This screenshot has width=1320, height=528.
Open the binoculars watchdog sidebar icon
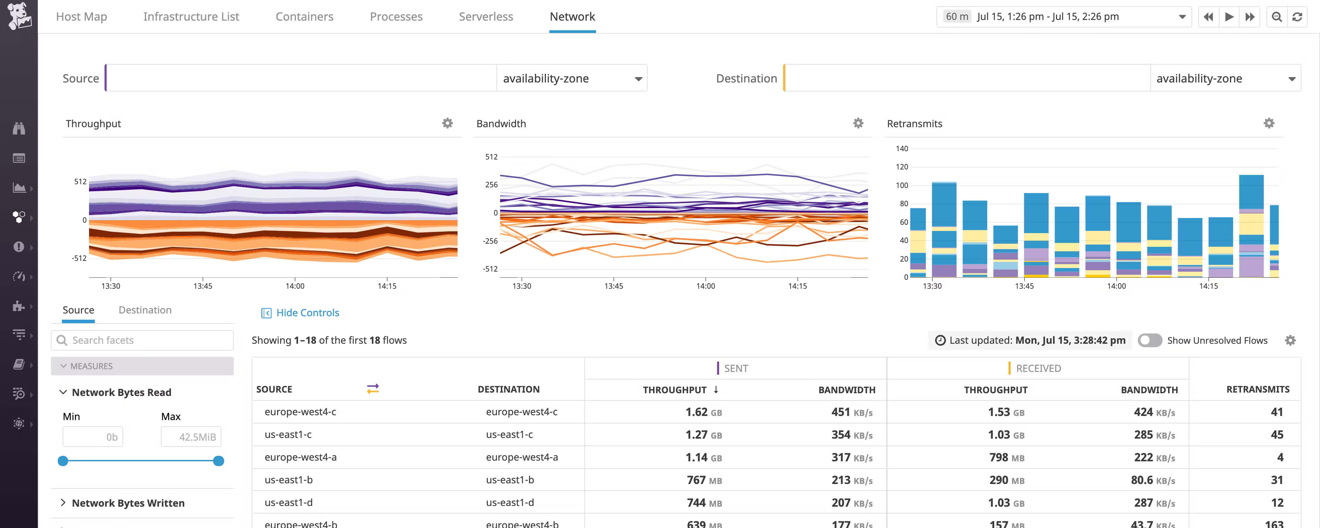click(19, 128)
